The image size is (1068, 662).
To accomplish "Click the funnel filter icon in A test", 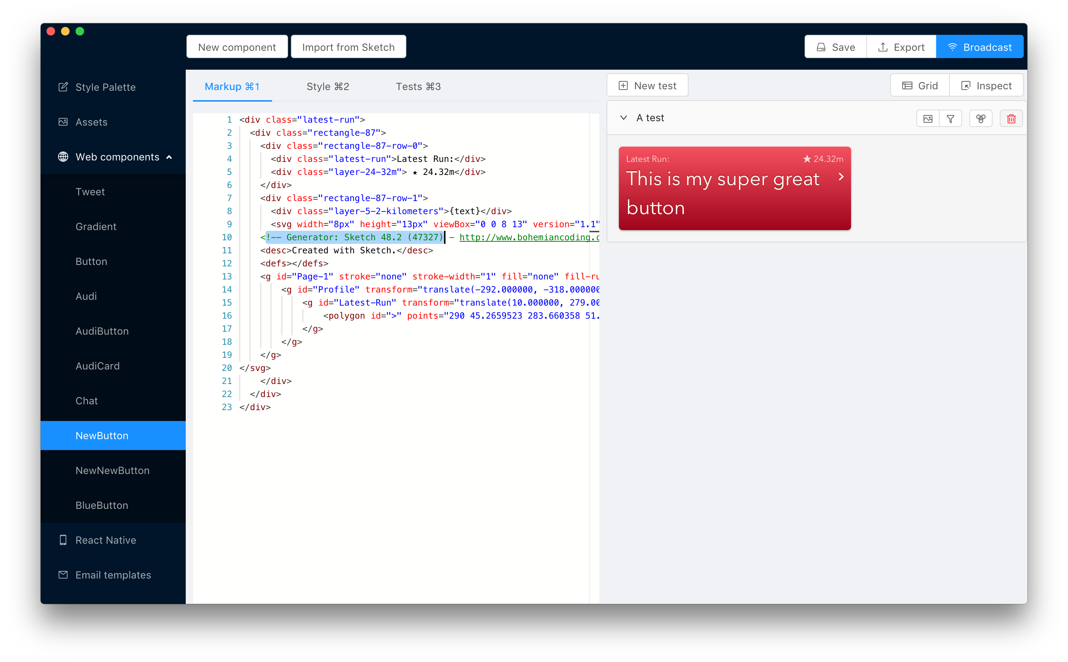I will pyautogui.click(x=950, y=119).
